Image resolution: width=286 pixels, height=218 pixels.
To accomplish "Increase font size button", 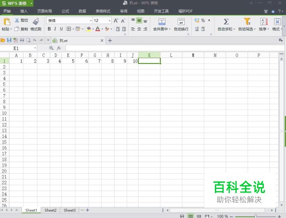I will [x=116, y=20].
